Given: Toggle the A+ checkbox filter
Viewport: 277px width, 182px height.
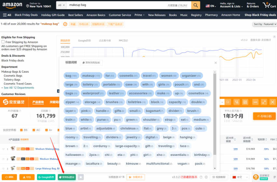Looking at the screenshot, I should [x=47, y=130].
